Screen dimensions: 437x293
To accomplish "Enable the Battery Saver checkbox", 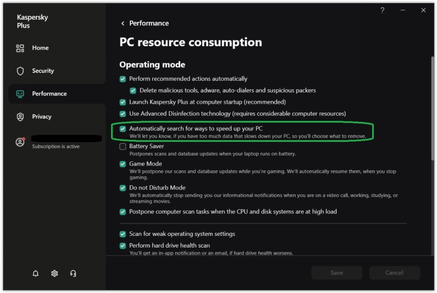I will 123,147.
